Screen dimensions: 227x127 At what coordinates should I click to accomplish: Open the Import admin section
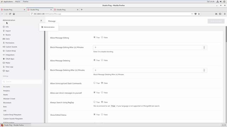pos(7,31)
